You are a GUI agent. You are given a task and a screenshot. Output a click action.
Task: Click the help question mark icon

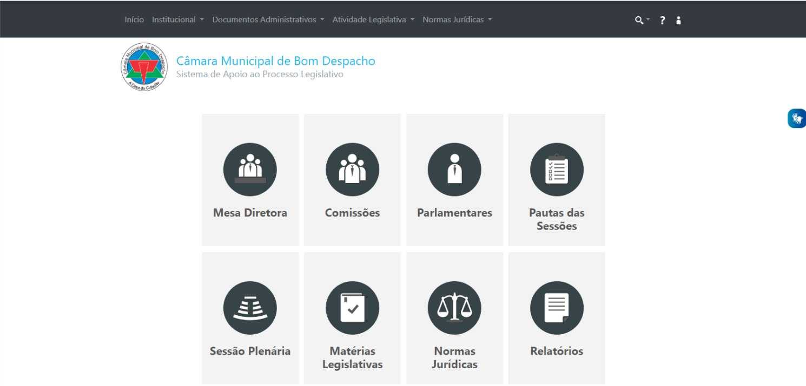tap(662, 20)
